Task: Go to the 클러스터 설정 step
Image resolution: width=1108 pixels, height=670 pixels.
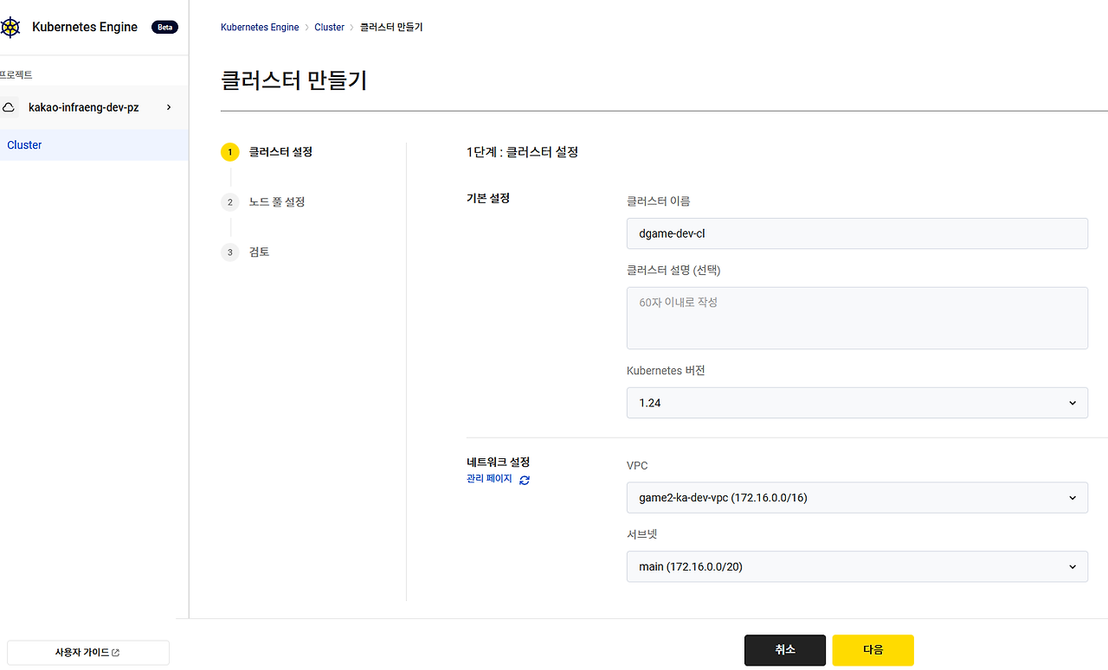Action: 280,152
